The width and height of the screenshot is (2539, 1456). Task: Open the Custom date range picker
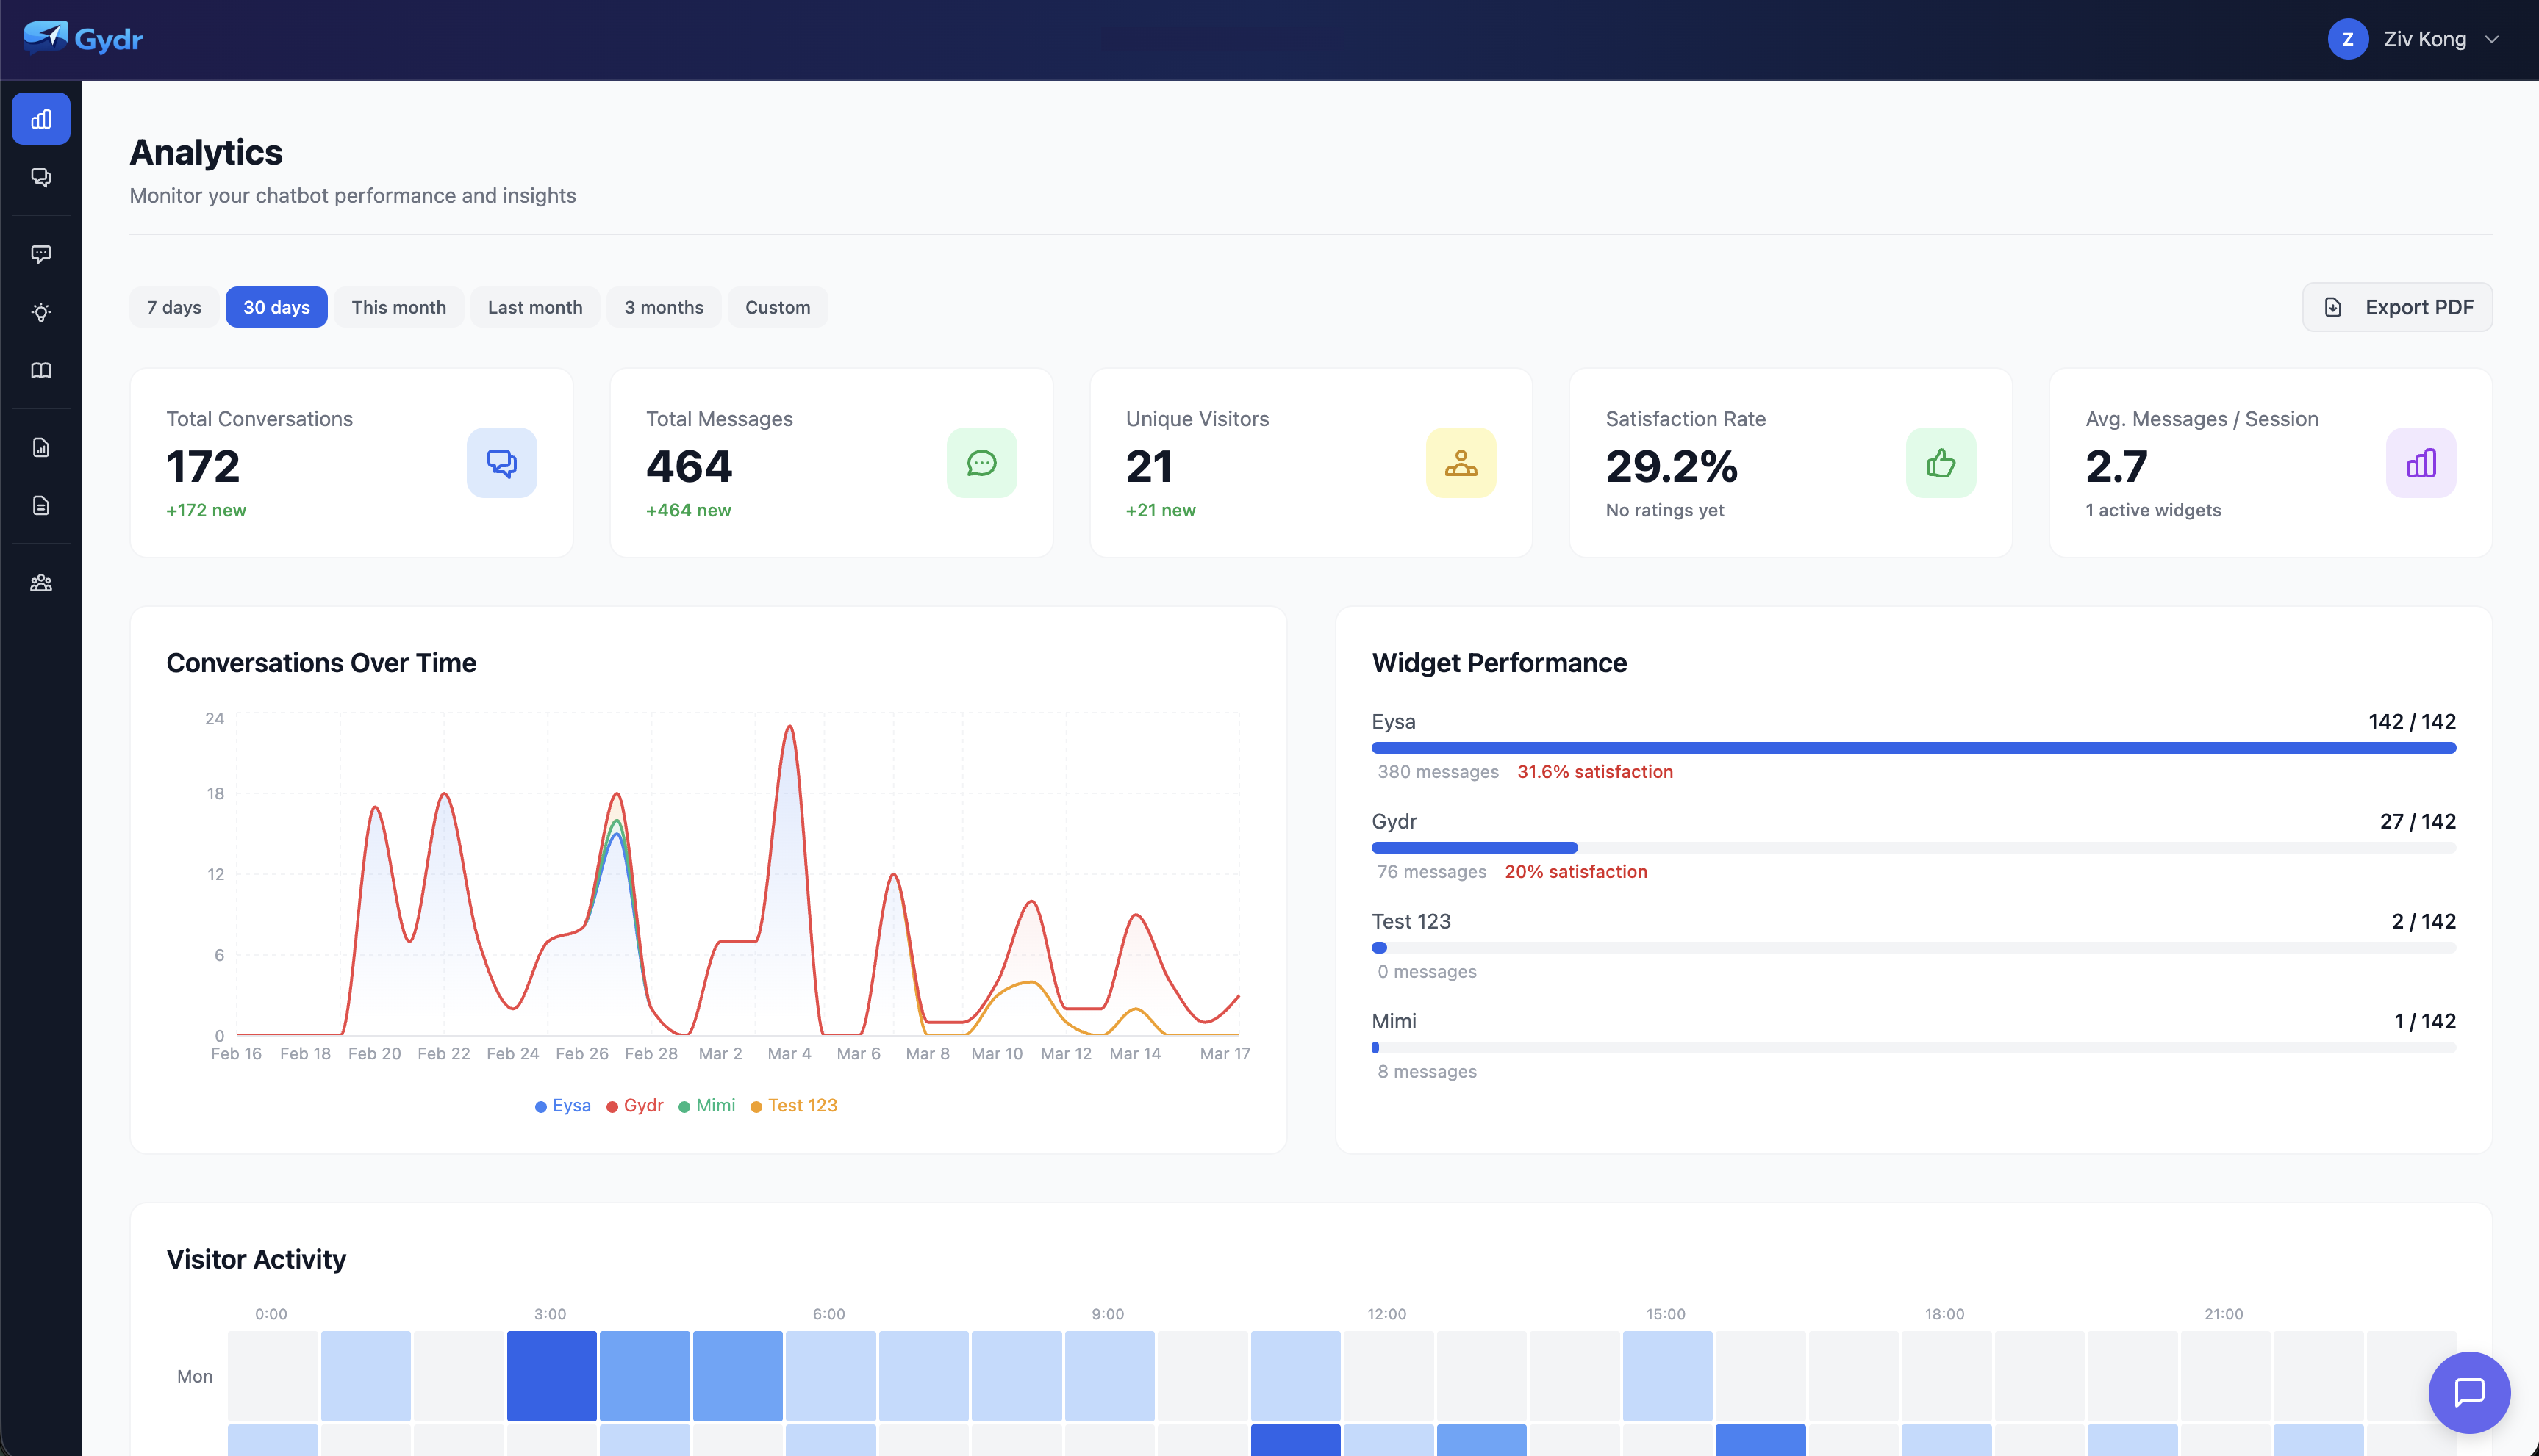pos(777,307)
